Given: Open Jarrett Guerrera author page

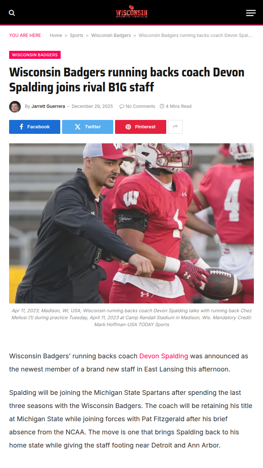Looking at the screenshot, I should tap(48, 106).
